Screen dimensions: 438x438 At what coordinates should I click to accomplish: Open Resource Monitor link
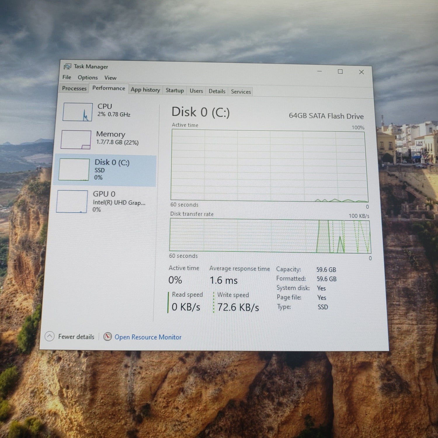(x=148, y=337)
